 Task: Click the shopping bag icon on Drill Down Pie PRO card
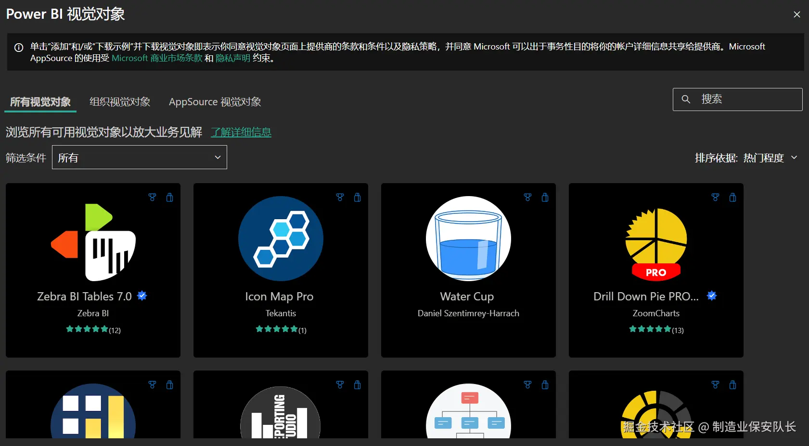[733, 198]
